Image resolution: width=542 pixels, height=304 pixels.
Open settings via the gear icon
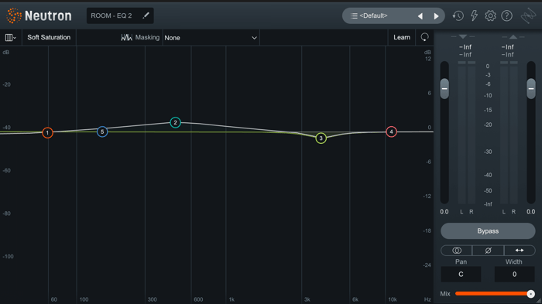490,15
